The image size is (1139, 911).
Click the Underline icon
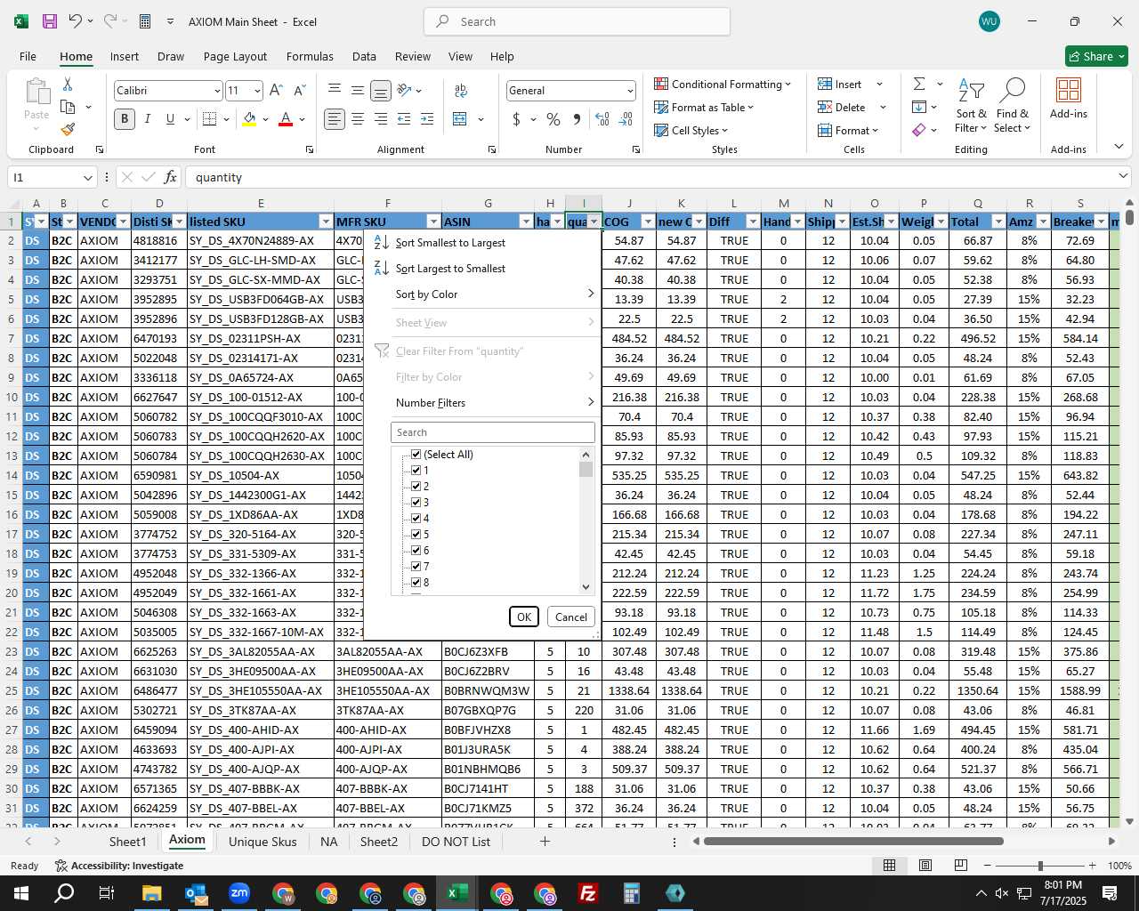170,119
